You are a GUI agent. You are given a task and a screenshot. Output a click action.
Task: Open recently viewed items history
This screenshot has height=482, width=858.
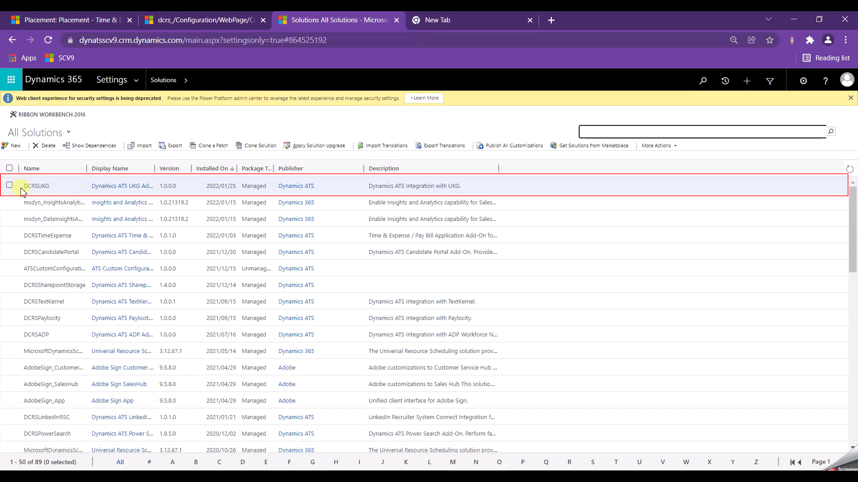coord(725,81)
